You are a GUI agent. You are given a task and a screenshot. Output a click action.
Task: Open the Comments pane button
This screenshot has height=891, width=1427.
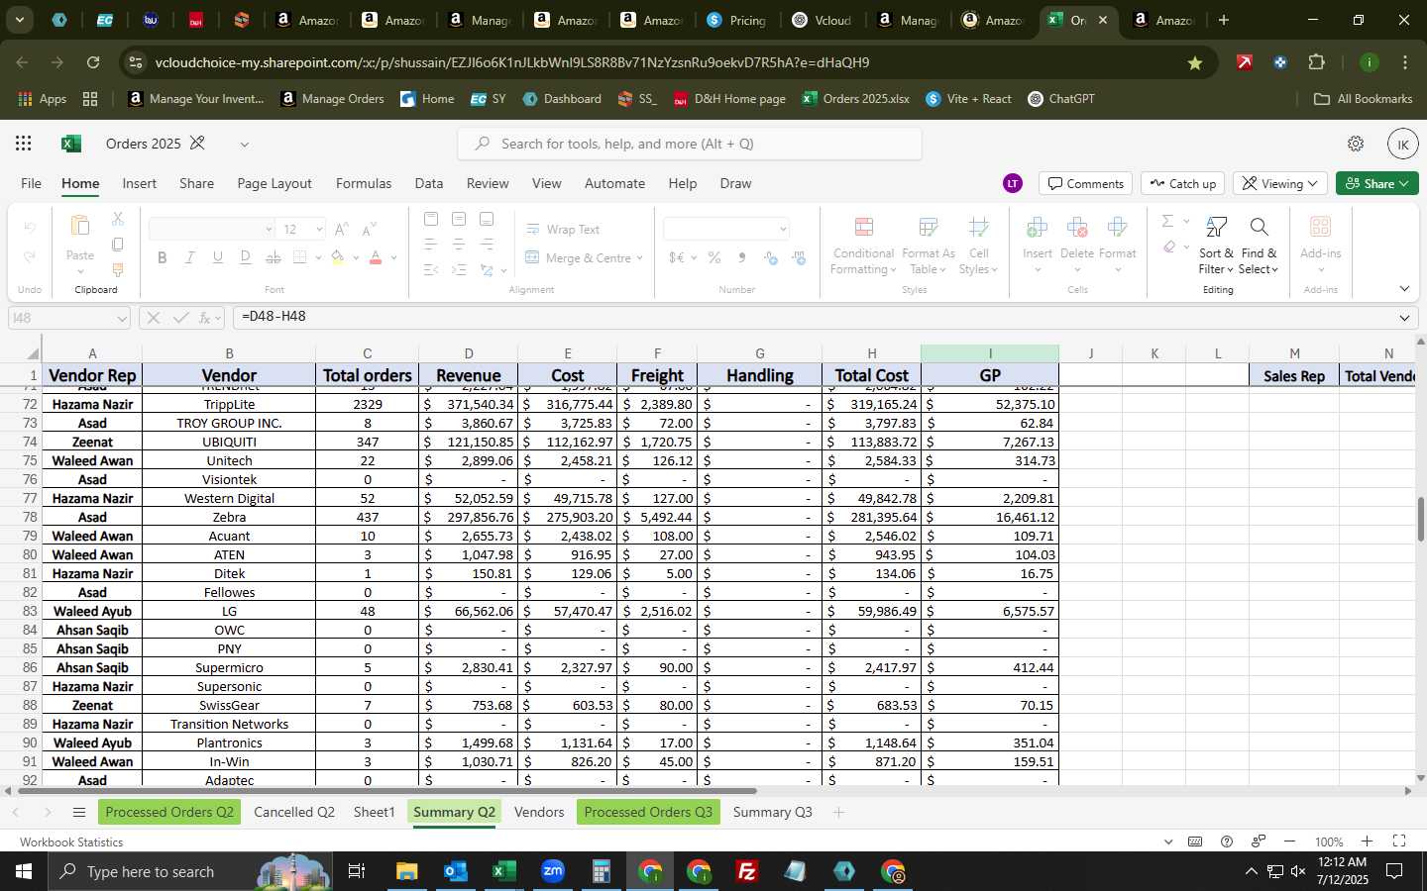click(x=1086, y=184)
